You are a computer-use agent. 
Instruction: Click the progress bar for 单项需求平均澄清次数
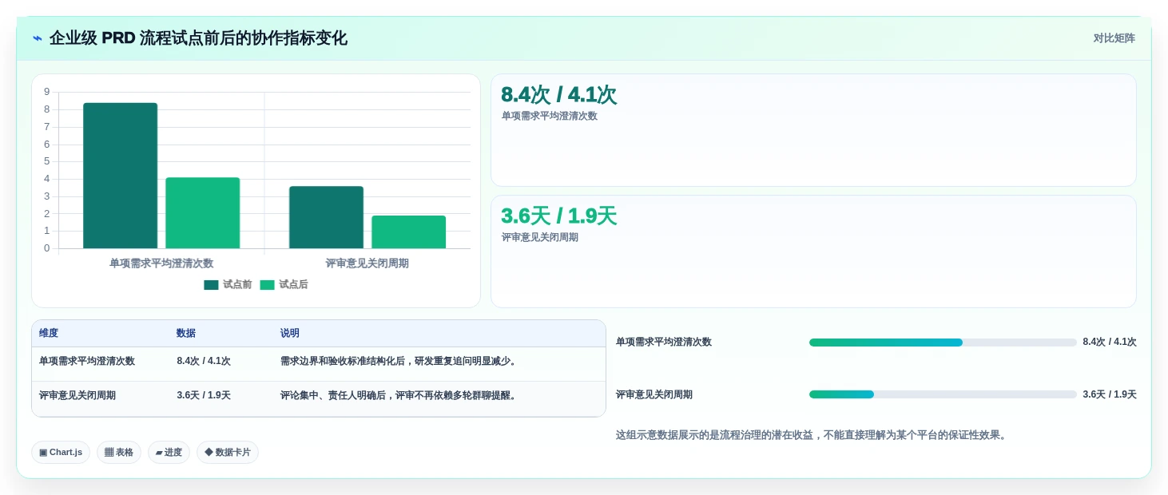943,343
